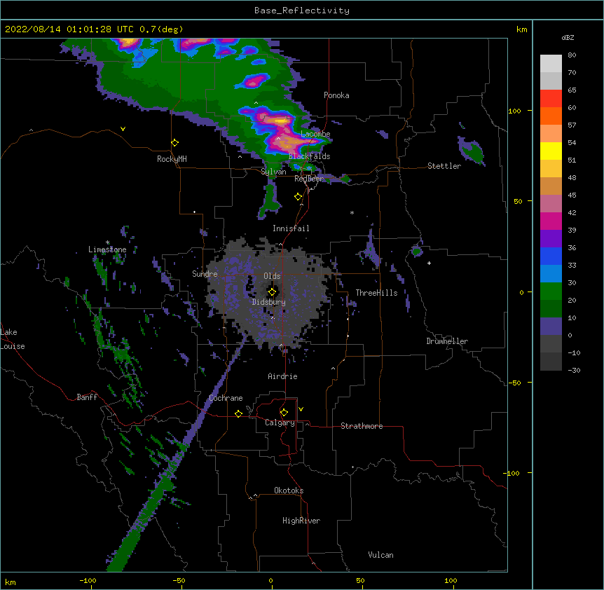This screenshot has width=604, height=590.
Task: Click the yellow diamond marker south of RedDeer
Action: [x=298, y=197]
